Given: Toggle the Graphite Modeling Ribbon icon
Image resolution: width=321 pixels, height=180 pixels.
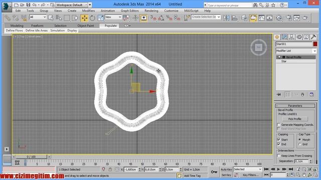Looking at the screenshot, I should [x=253, y=18].
